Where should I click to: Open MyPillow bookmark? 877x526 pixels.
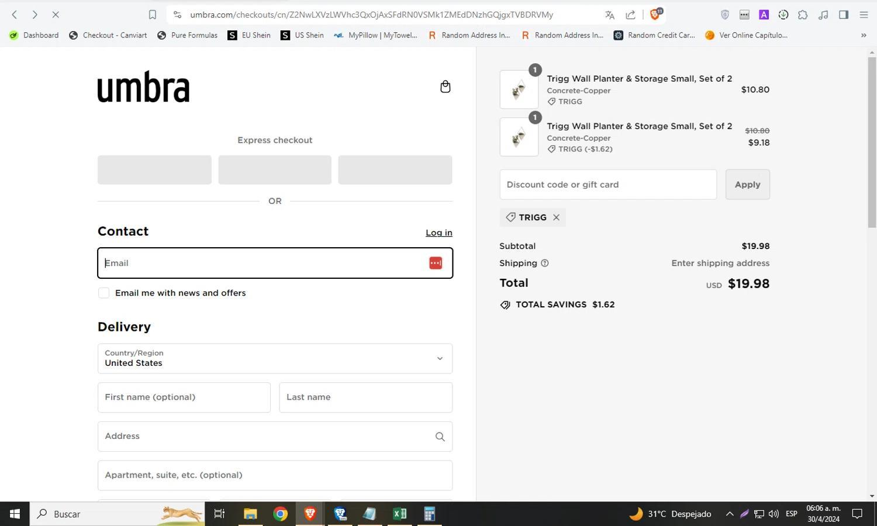pyautogui.click(x=375, y=35)
